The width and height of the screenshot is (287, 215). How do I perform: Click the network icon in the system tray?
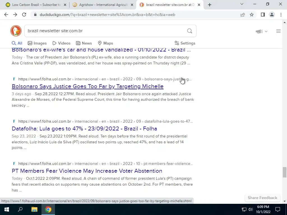click(244, 209)
